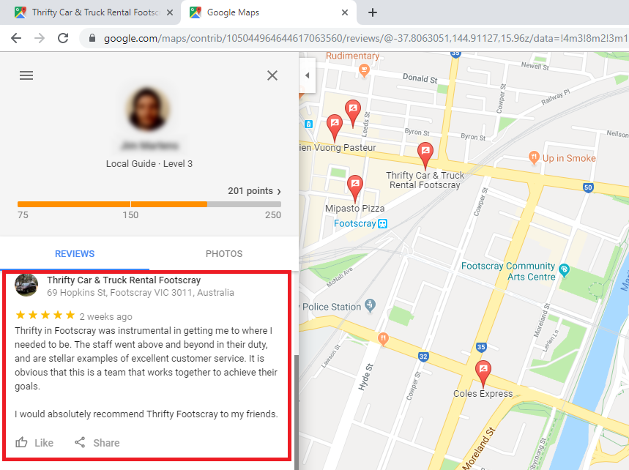Open the Thrifty review place thumbnail
The width and height of the screenshot is (629, 470).
(x=26, y=285)
